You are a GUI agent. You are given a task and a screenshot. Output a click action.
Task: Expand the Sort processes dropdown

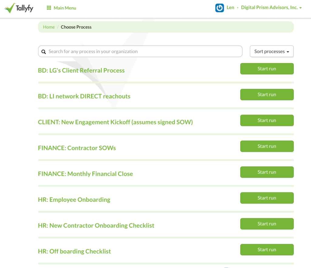pos(272,51)
